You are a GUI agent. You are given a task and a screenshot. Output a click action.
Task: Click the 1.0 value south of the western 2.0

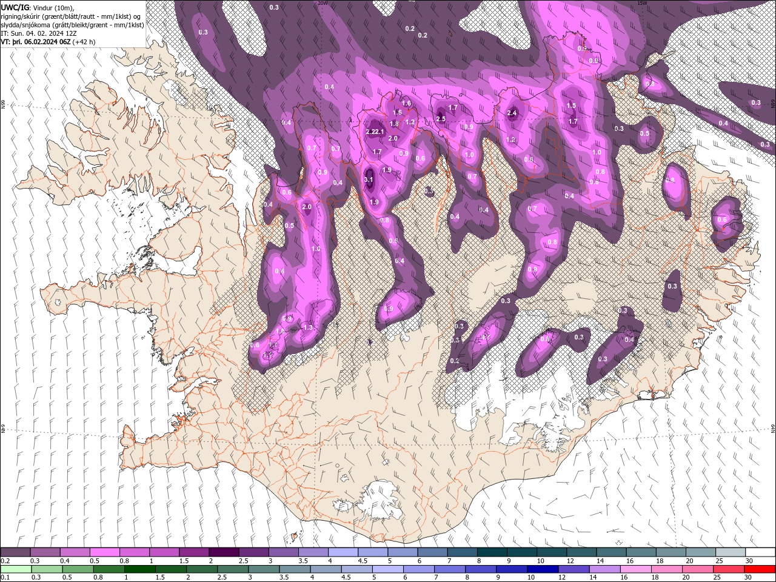pyautogui.click(x=316, y=249)
